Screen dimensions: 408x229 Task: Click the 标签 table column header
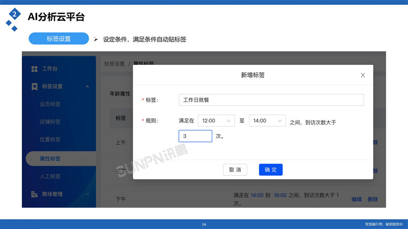121,118
